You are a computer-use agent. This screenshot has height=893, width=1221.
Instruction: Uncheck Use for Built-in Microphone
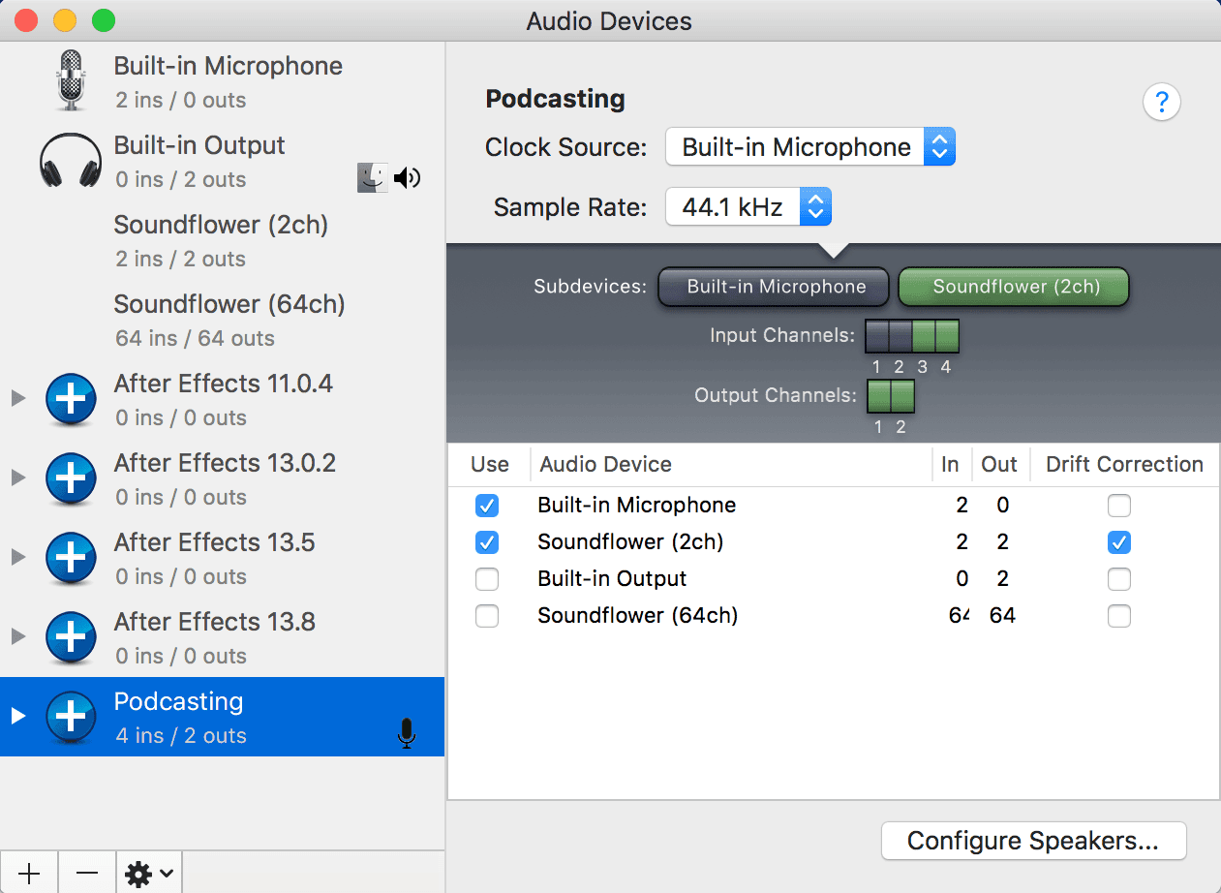click(x=487, y=506)
